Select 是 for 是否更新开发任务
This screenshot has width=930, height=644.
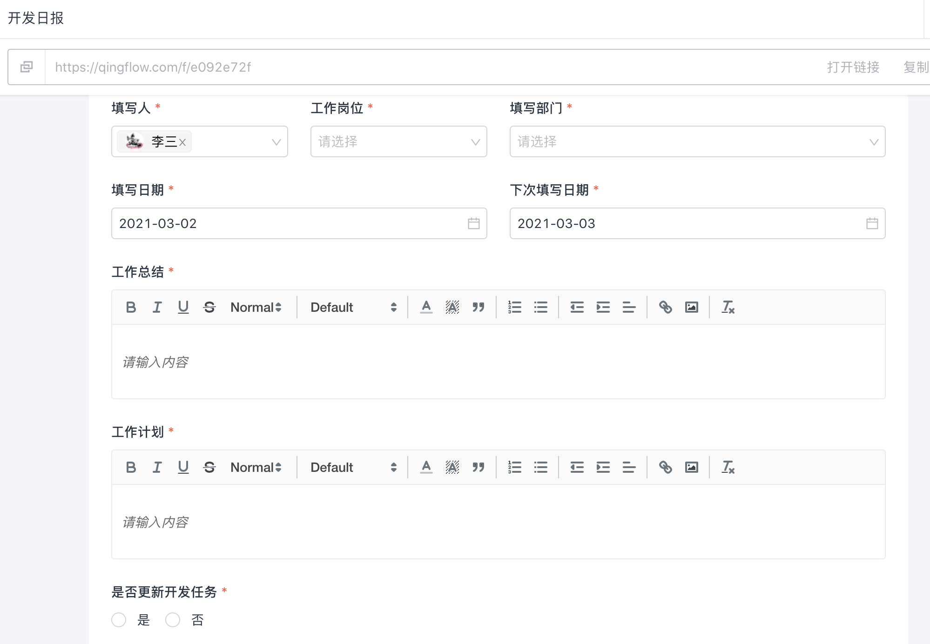pyautogui.click(x=119, y=620)
